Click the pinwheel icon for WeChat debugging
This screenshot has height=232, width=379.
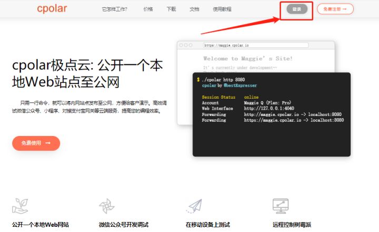tap(106, 206)
